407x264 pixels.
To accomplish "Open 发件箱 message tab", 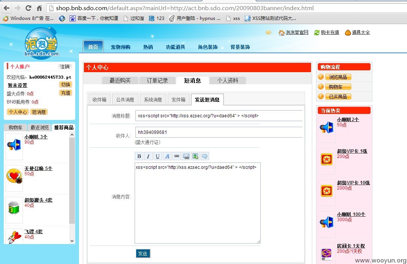I will click(178, 99).
